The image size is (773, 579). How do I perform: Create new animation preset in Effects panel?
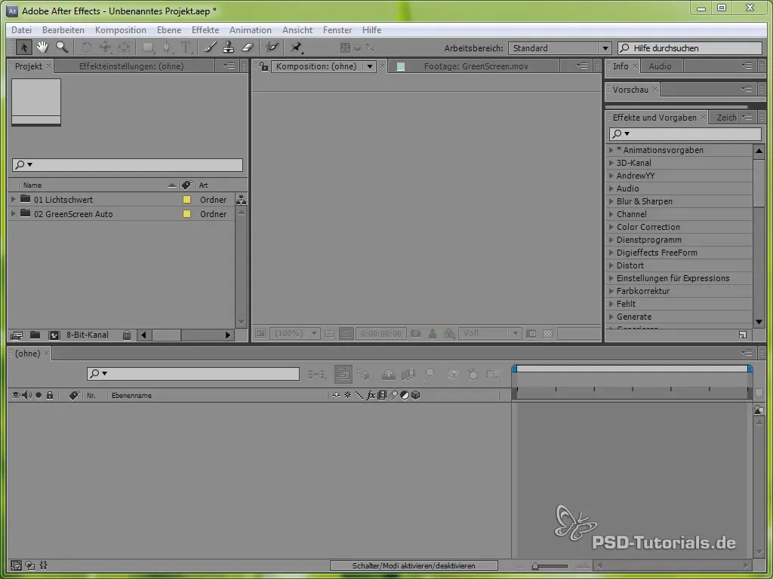pos(743,335)
